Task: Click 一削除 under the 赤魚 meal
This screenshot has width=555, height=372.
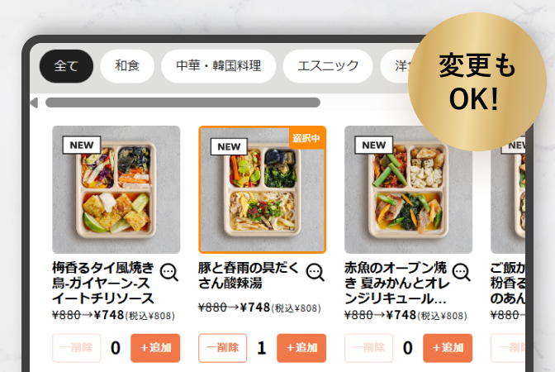Action: (x=369, y=348)
